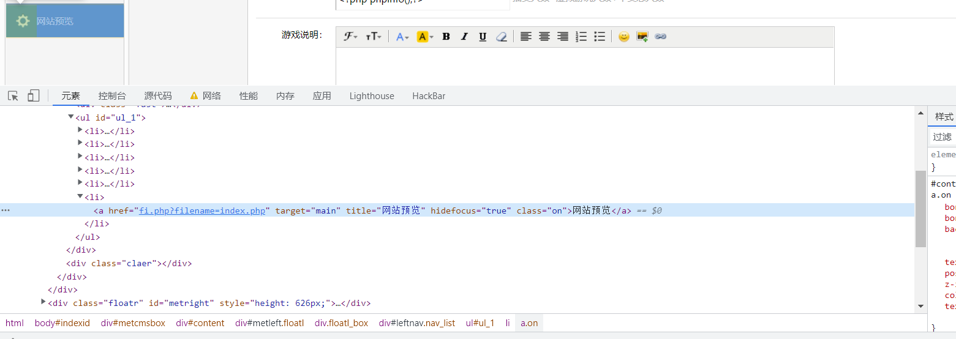The height and width of the screenshot is (339, 956).
Task: Click the eraser remove-format icon
Action: pyautogui.click(x=501, y=37)
